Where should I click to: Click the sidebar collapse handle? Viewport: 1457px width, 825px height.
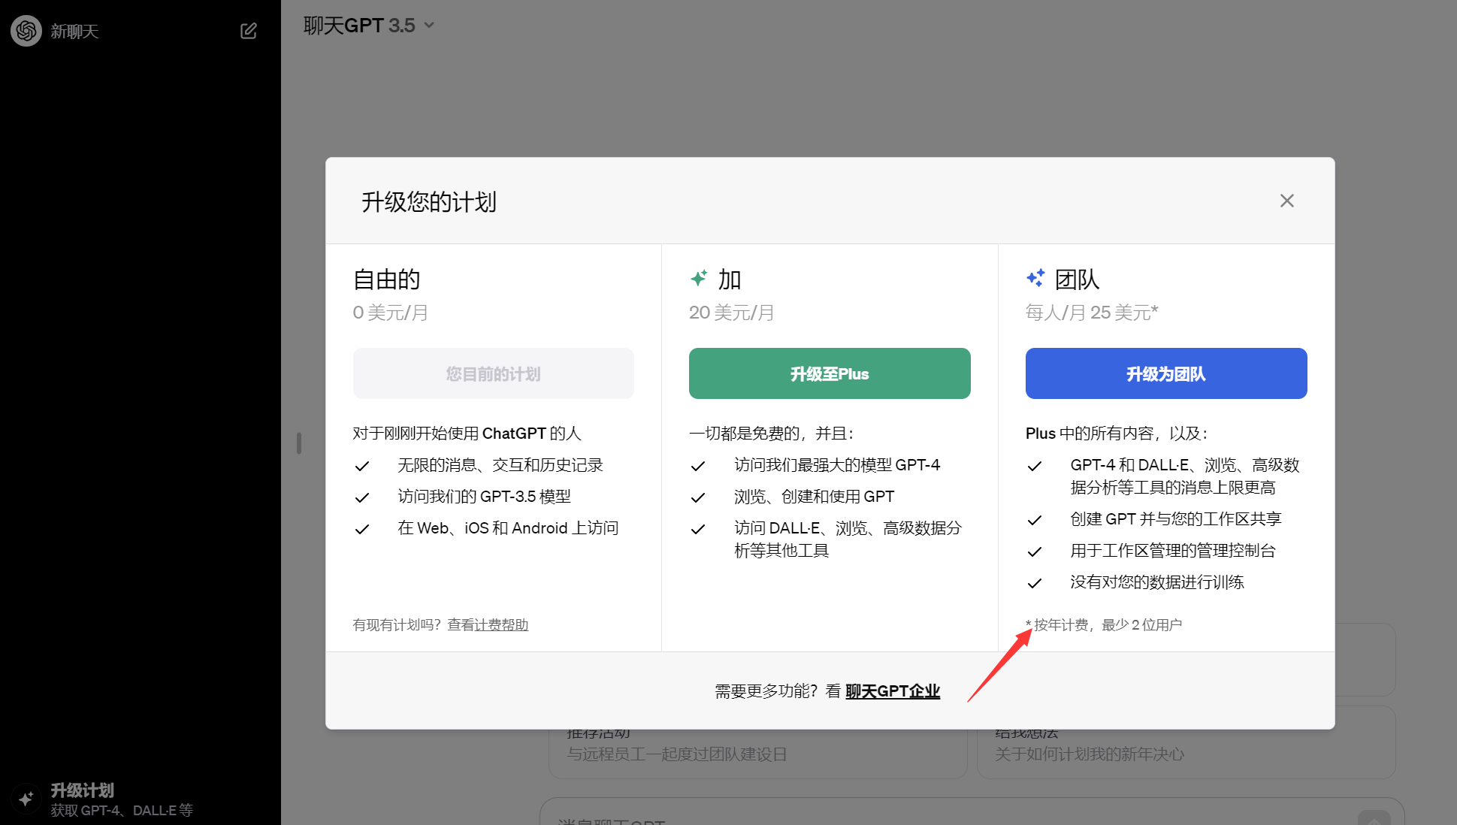[299, 443]
